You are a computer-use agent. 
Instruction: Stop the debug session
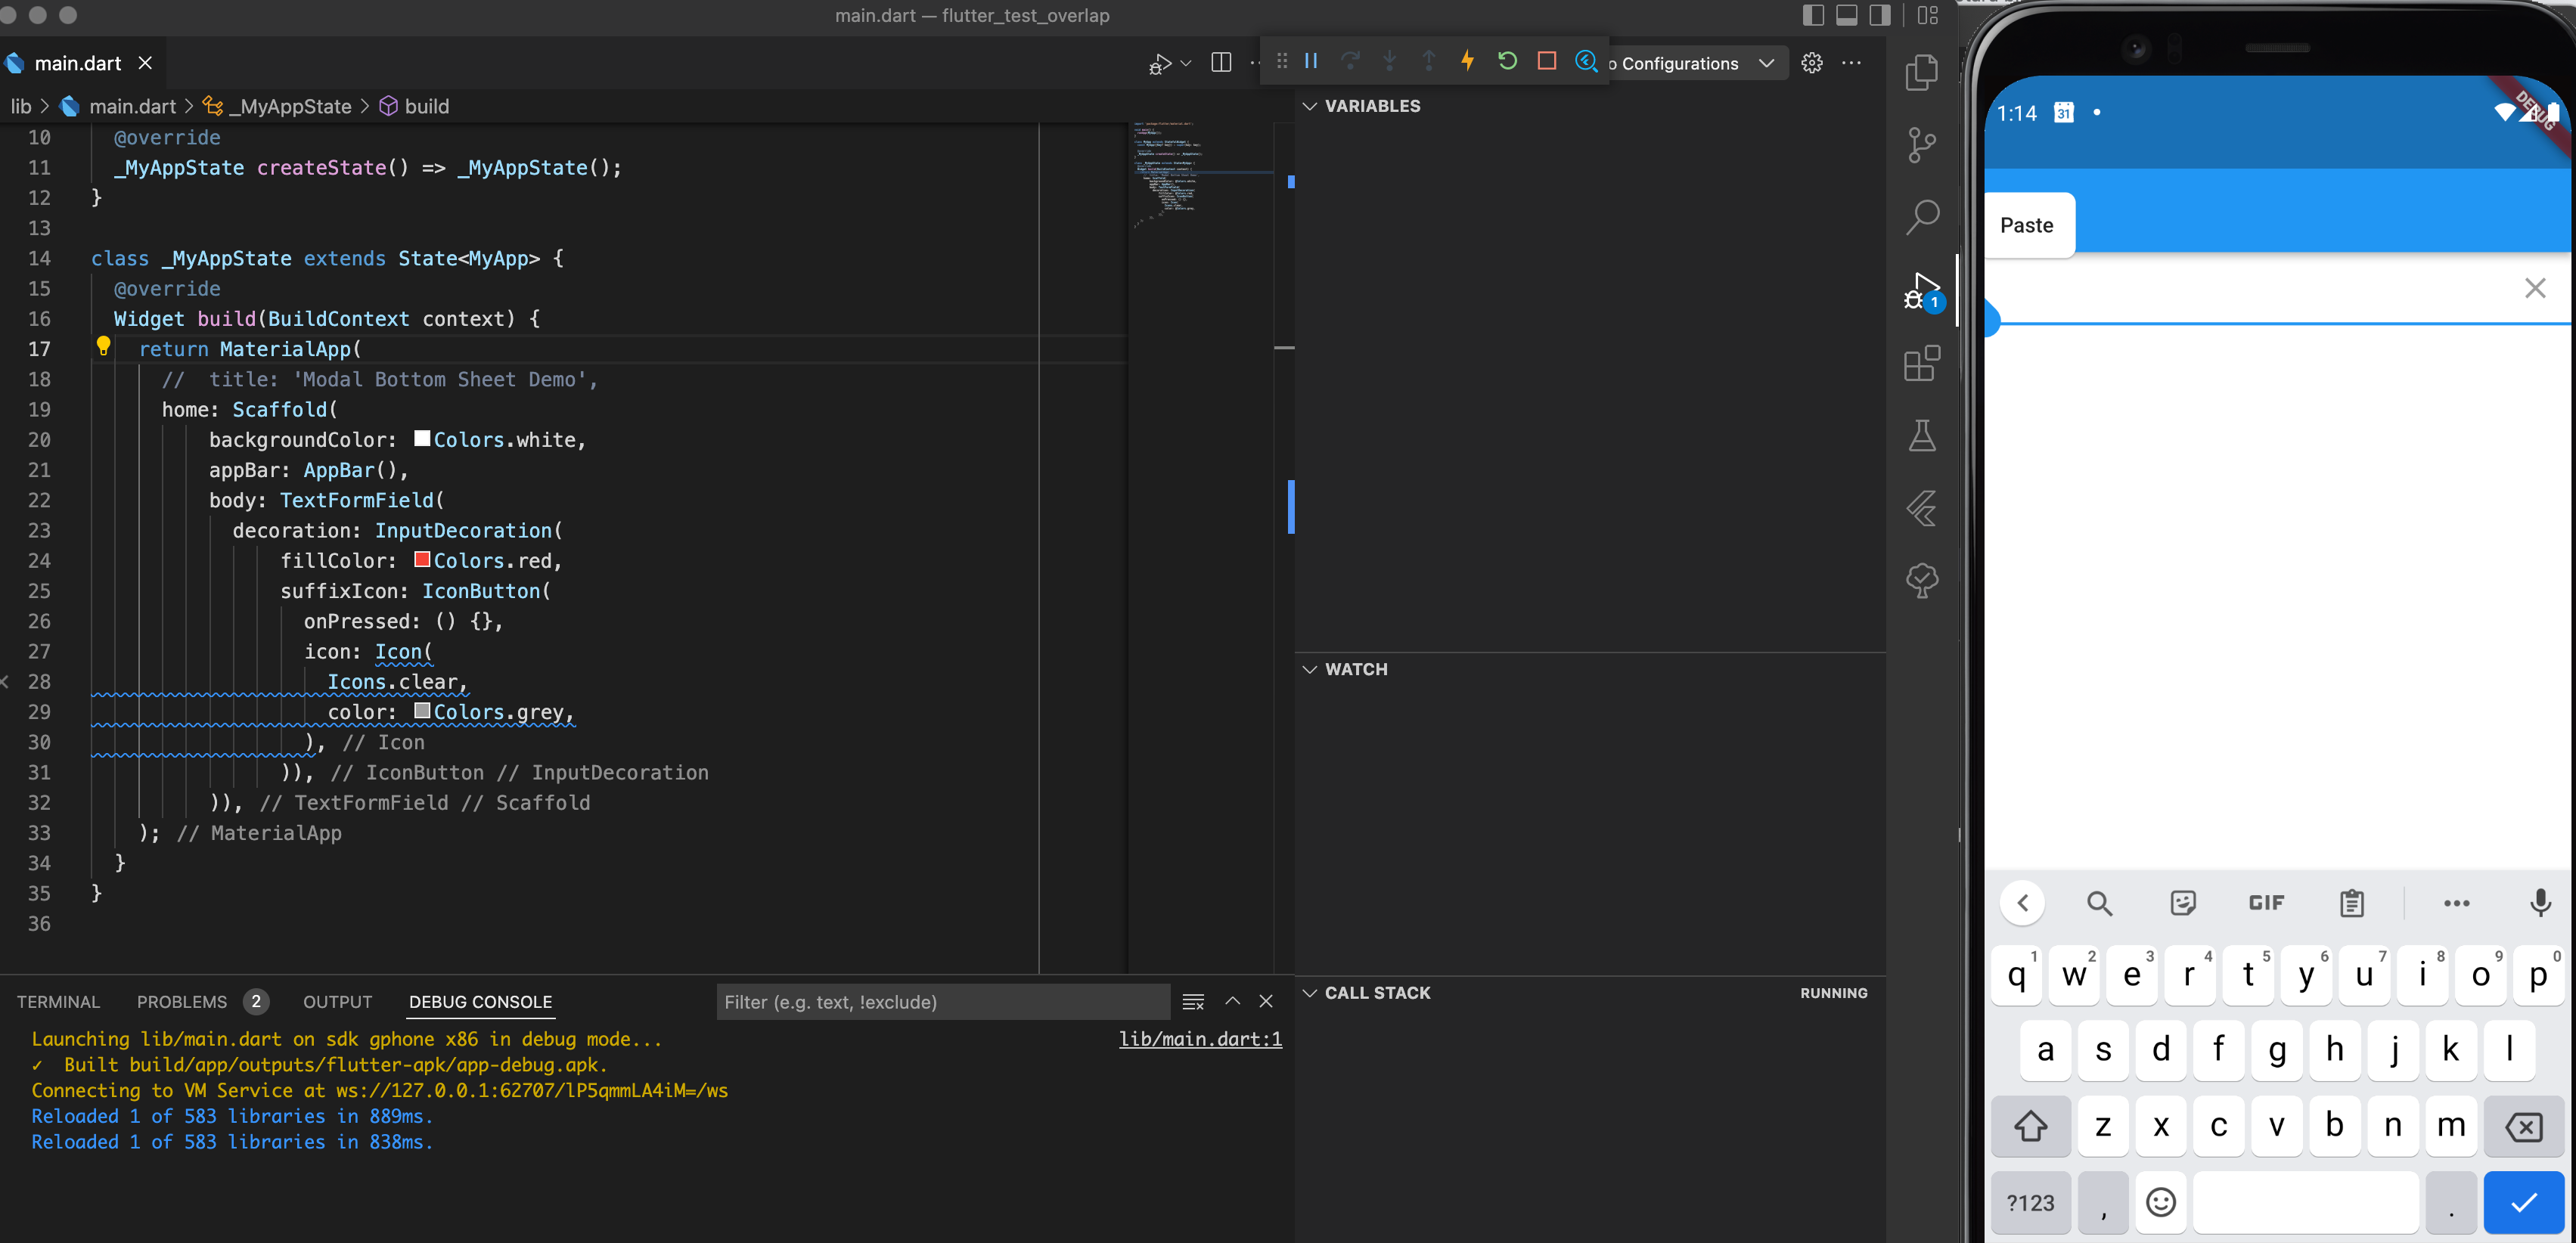[1547, 61]
